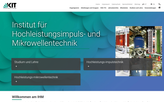Click arrow icon in Hochleistungs-impulstechnik tile
The height and width of the screenshot is (102, 164).
88,66
